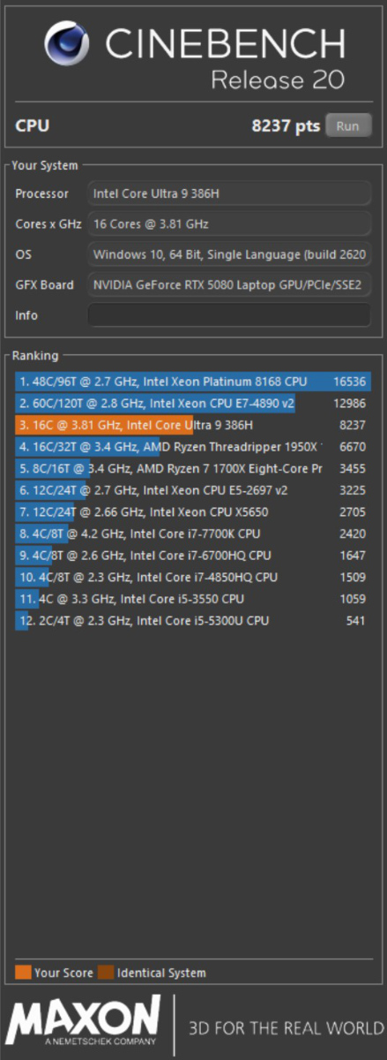Select ranking row Core i7-4850HQ
Image resolution: width=387 pixels, height=1060 pixels.
[x=193, y=578]
